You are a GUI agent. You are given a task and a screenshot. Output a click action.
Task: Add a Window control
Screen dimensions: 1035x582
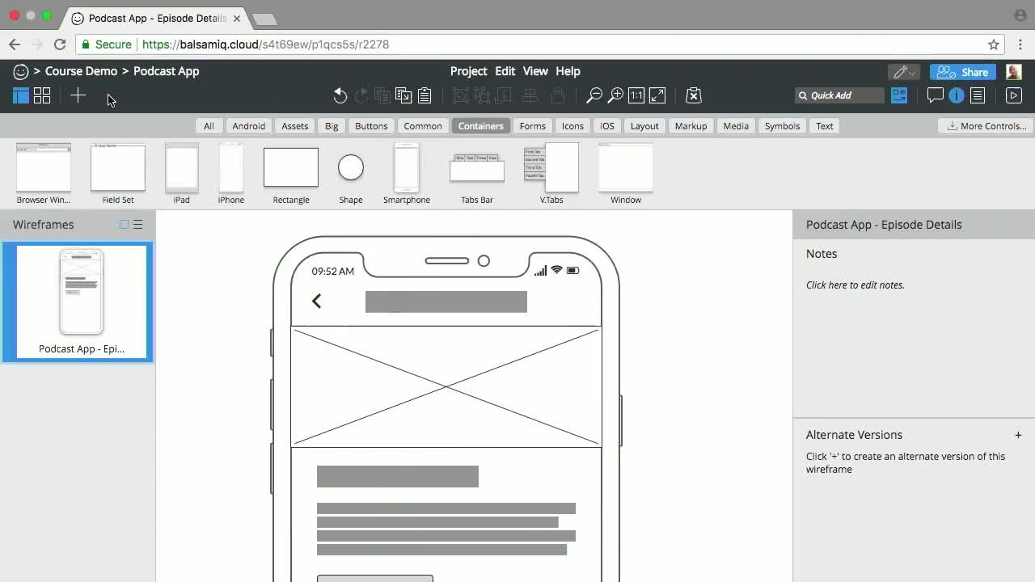point(626,174)
